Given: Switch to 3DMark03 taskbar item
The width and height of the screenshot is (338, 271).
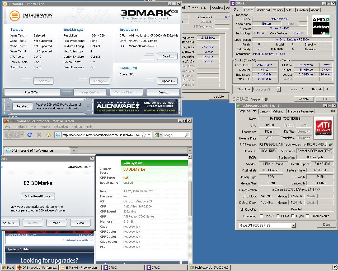Looking at the screenshot, I should point(81,267).
